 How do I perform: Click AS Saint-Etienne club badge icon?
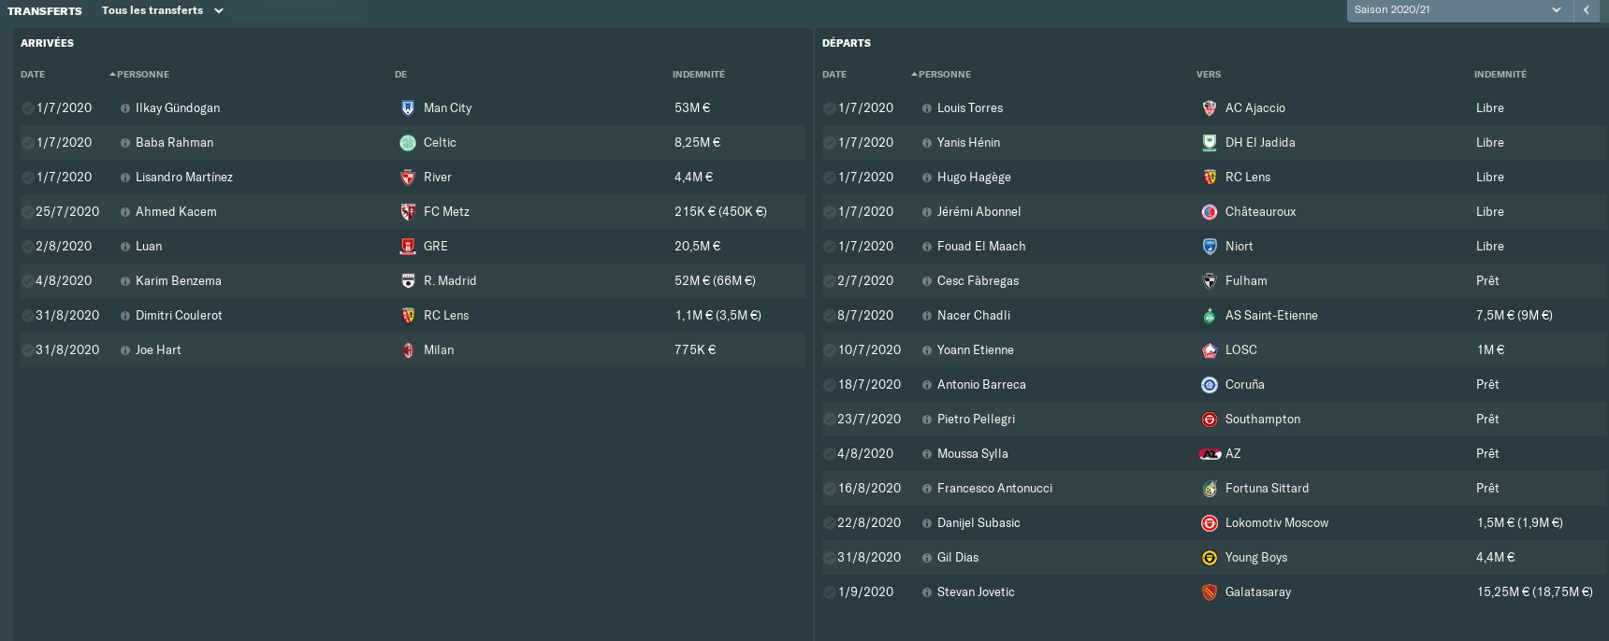tap(1210, 316)
